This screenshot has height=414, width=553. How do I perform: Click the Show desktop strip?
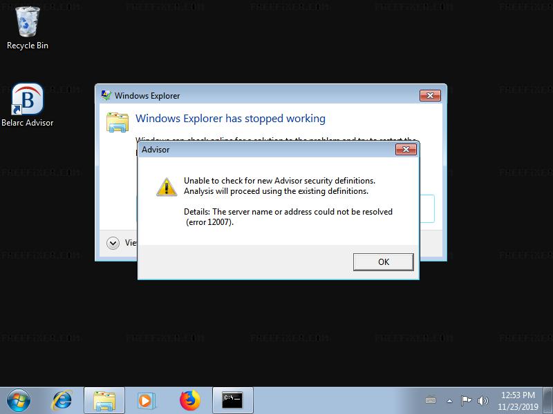tap(548, 401)
